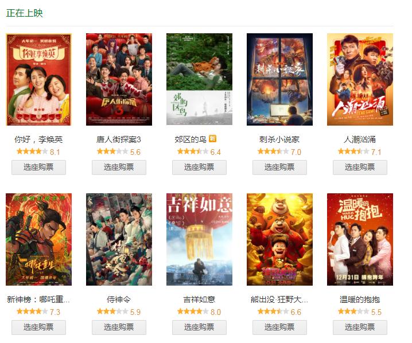Viewport: 412px width, 343px height.
Task: Open the 温暖的抱抱 title link
Action: [x=360, y=299]
